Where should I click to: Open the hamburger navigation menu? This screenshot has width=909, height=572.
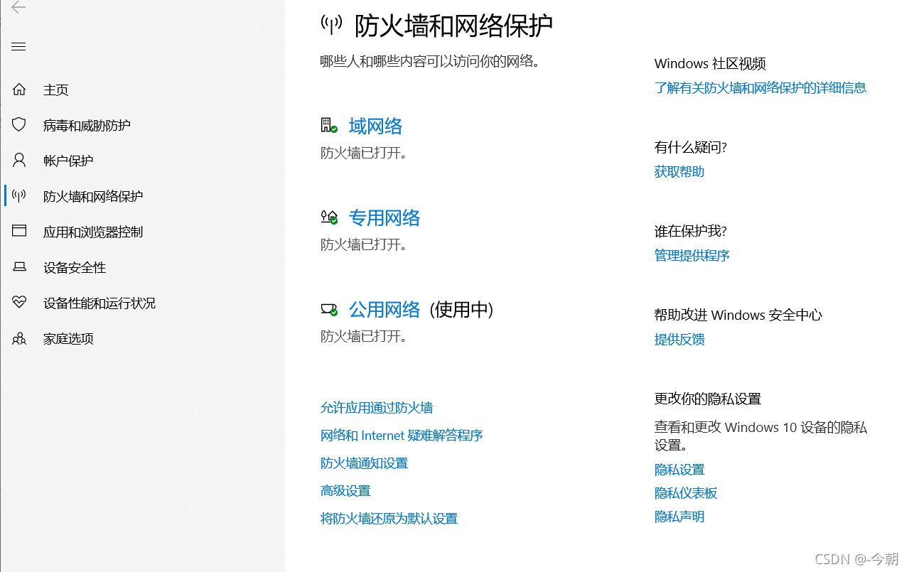pos(19,47)
